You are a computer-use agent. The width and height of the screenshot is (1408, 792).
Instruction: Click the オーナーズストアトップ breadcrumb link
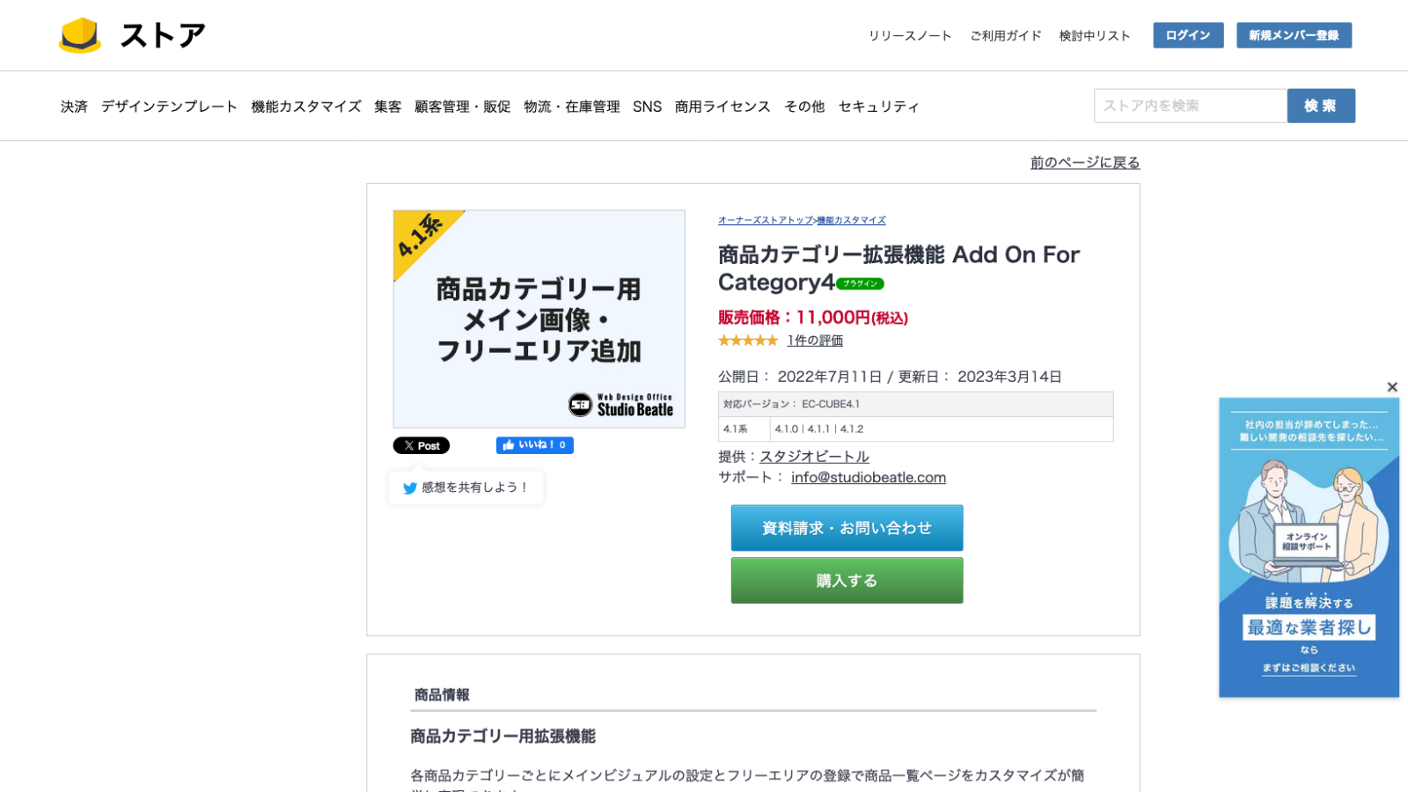766,220
